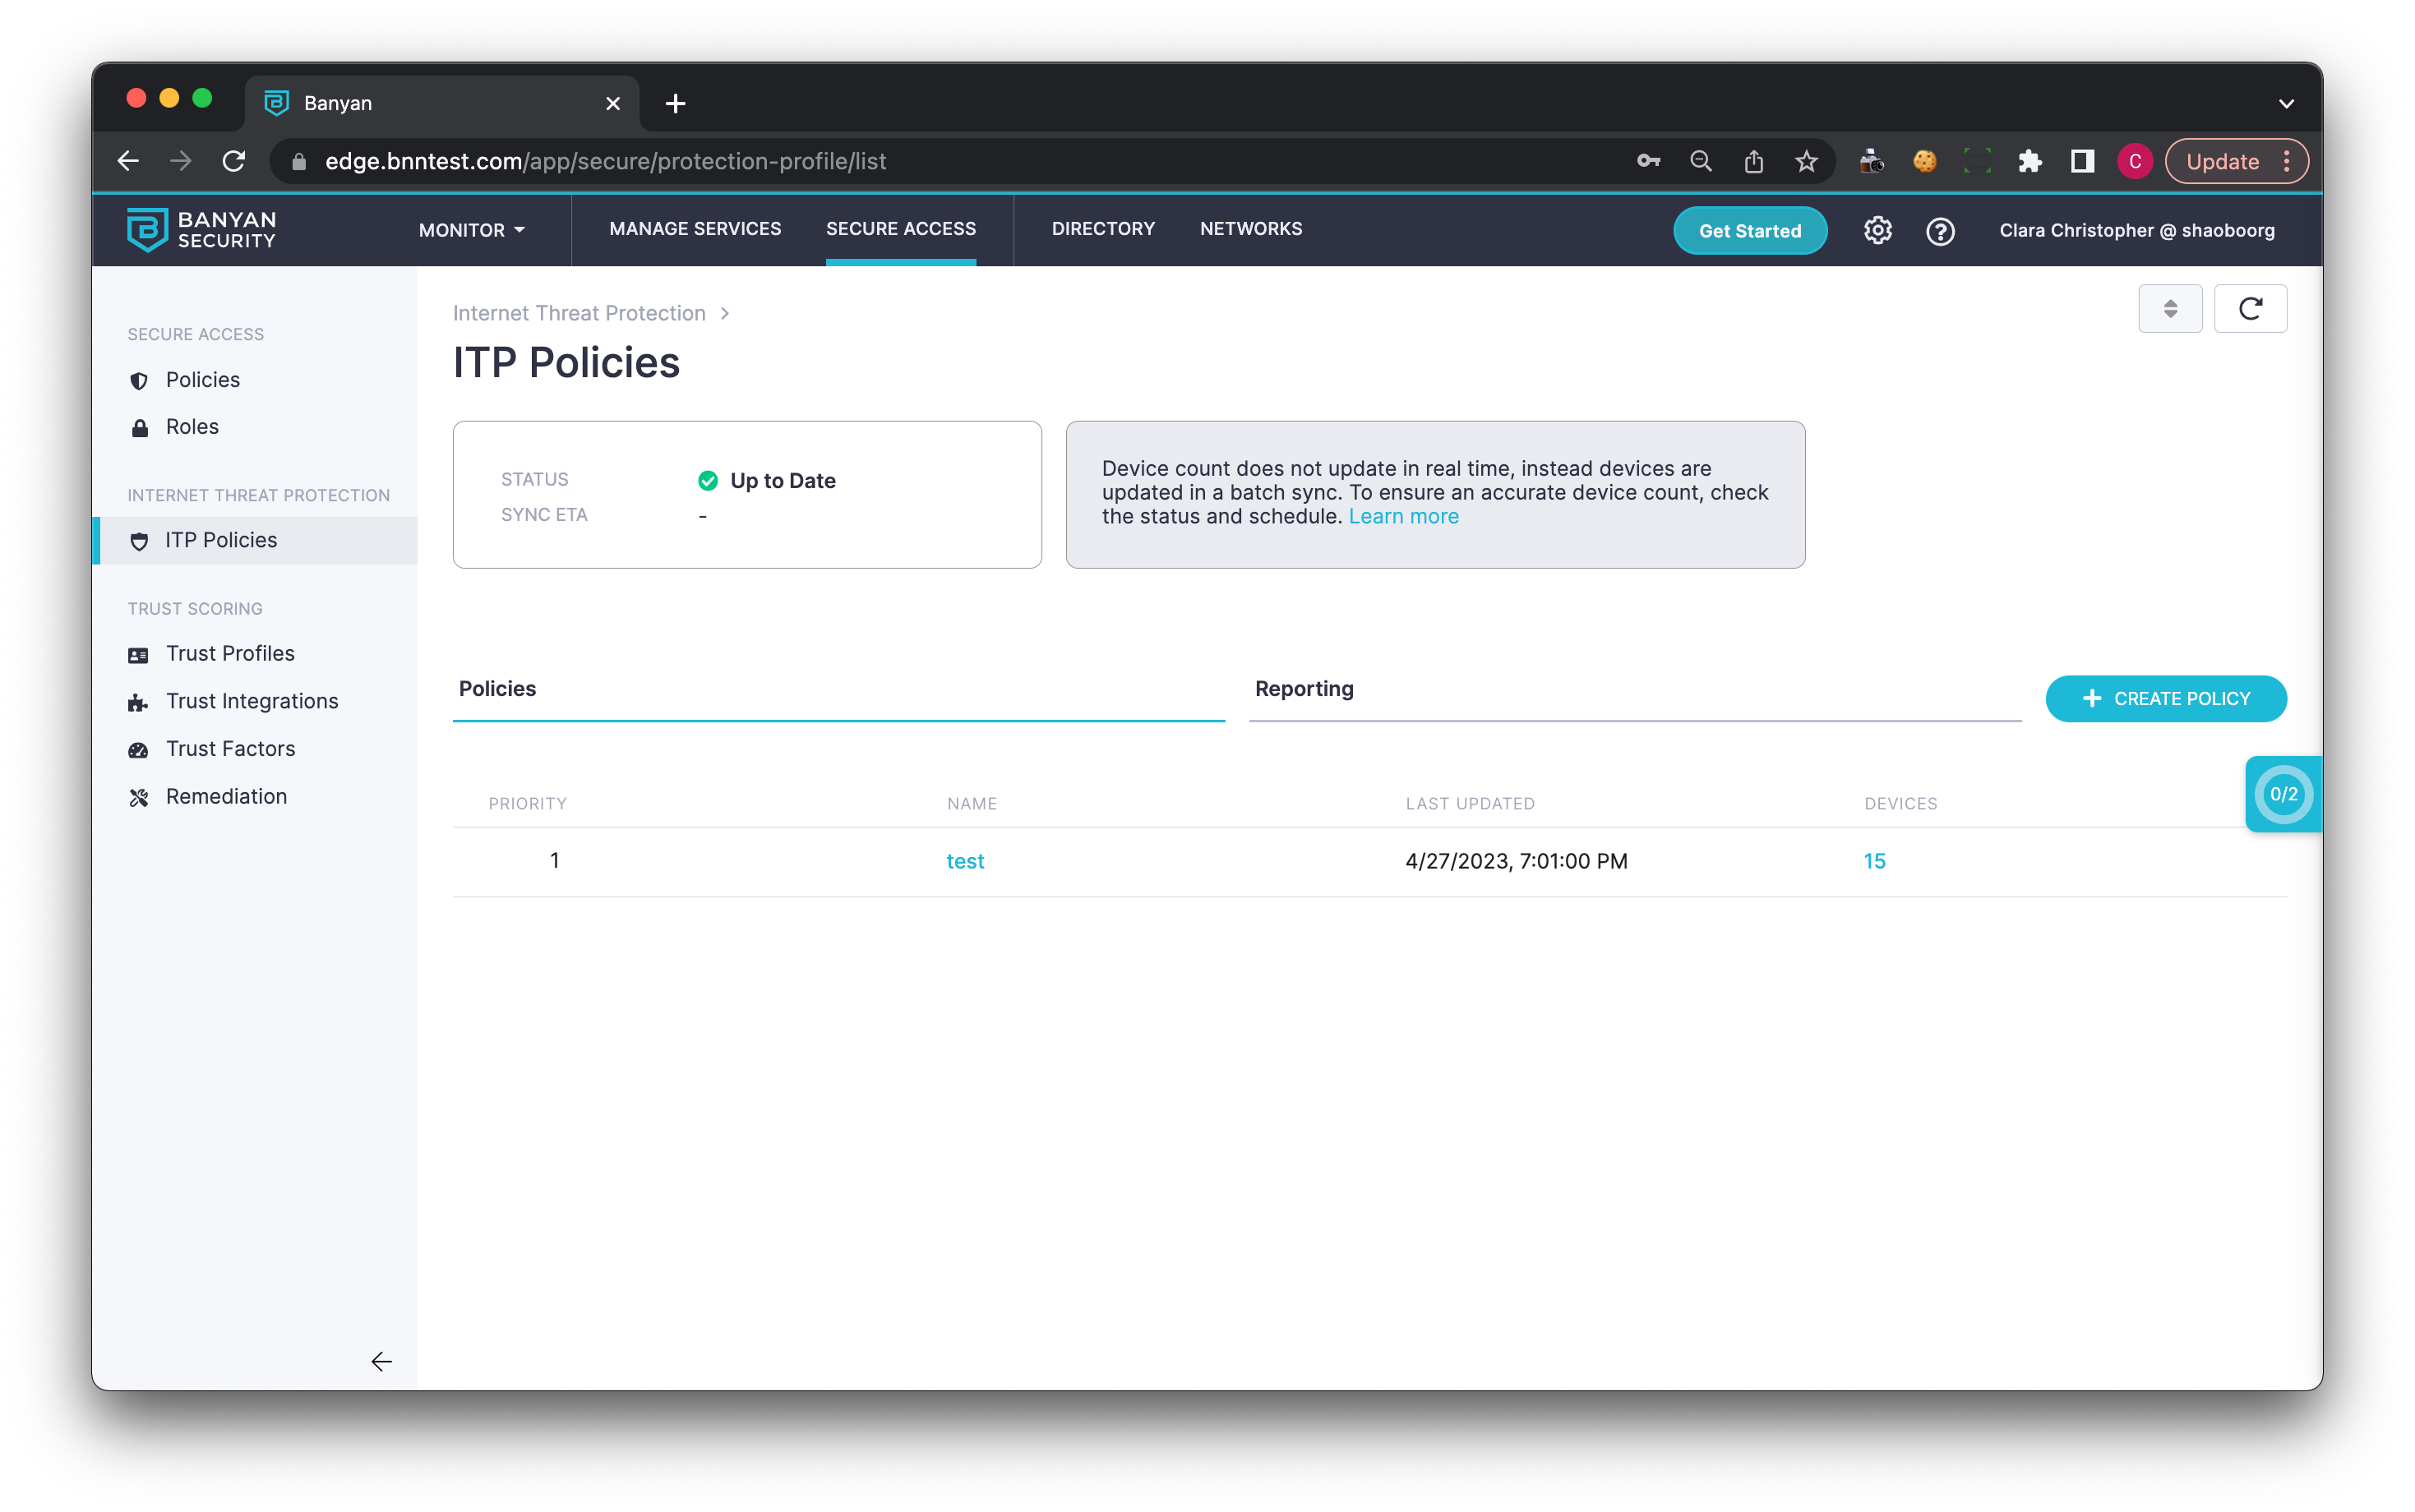Click the Chrome menu three dots
The image size is (2415, 1512).
2286,161
